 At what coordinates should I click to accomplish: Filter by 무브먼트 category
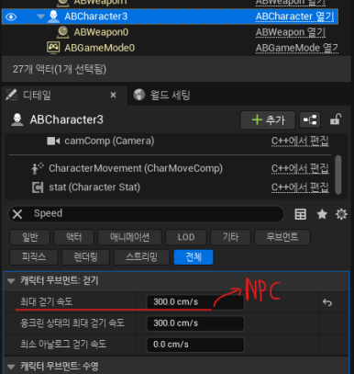tap(282, 237)
